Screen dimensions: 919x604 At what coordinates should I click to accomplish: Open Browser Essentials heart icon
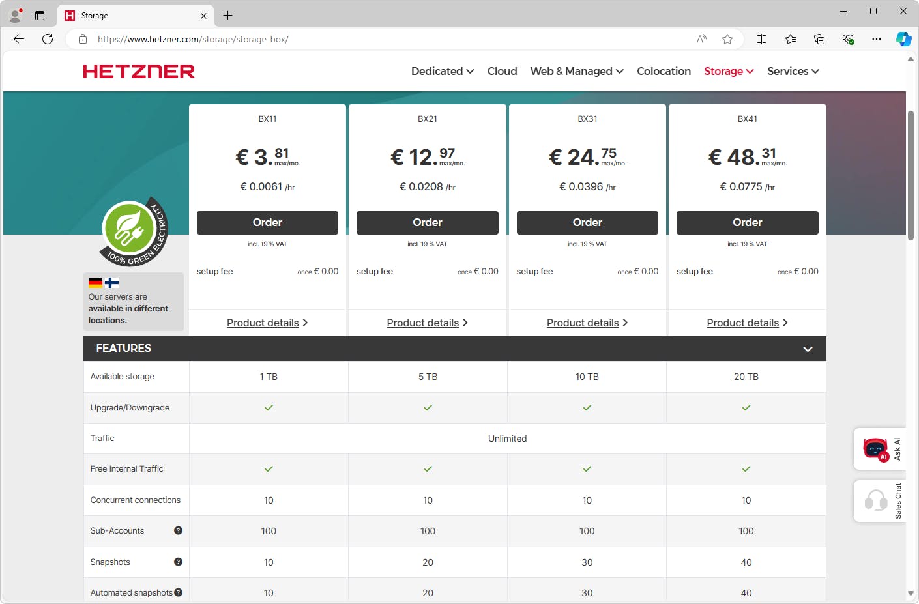point(848,39)
